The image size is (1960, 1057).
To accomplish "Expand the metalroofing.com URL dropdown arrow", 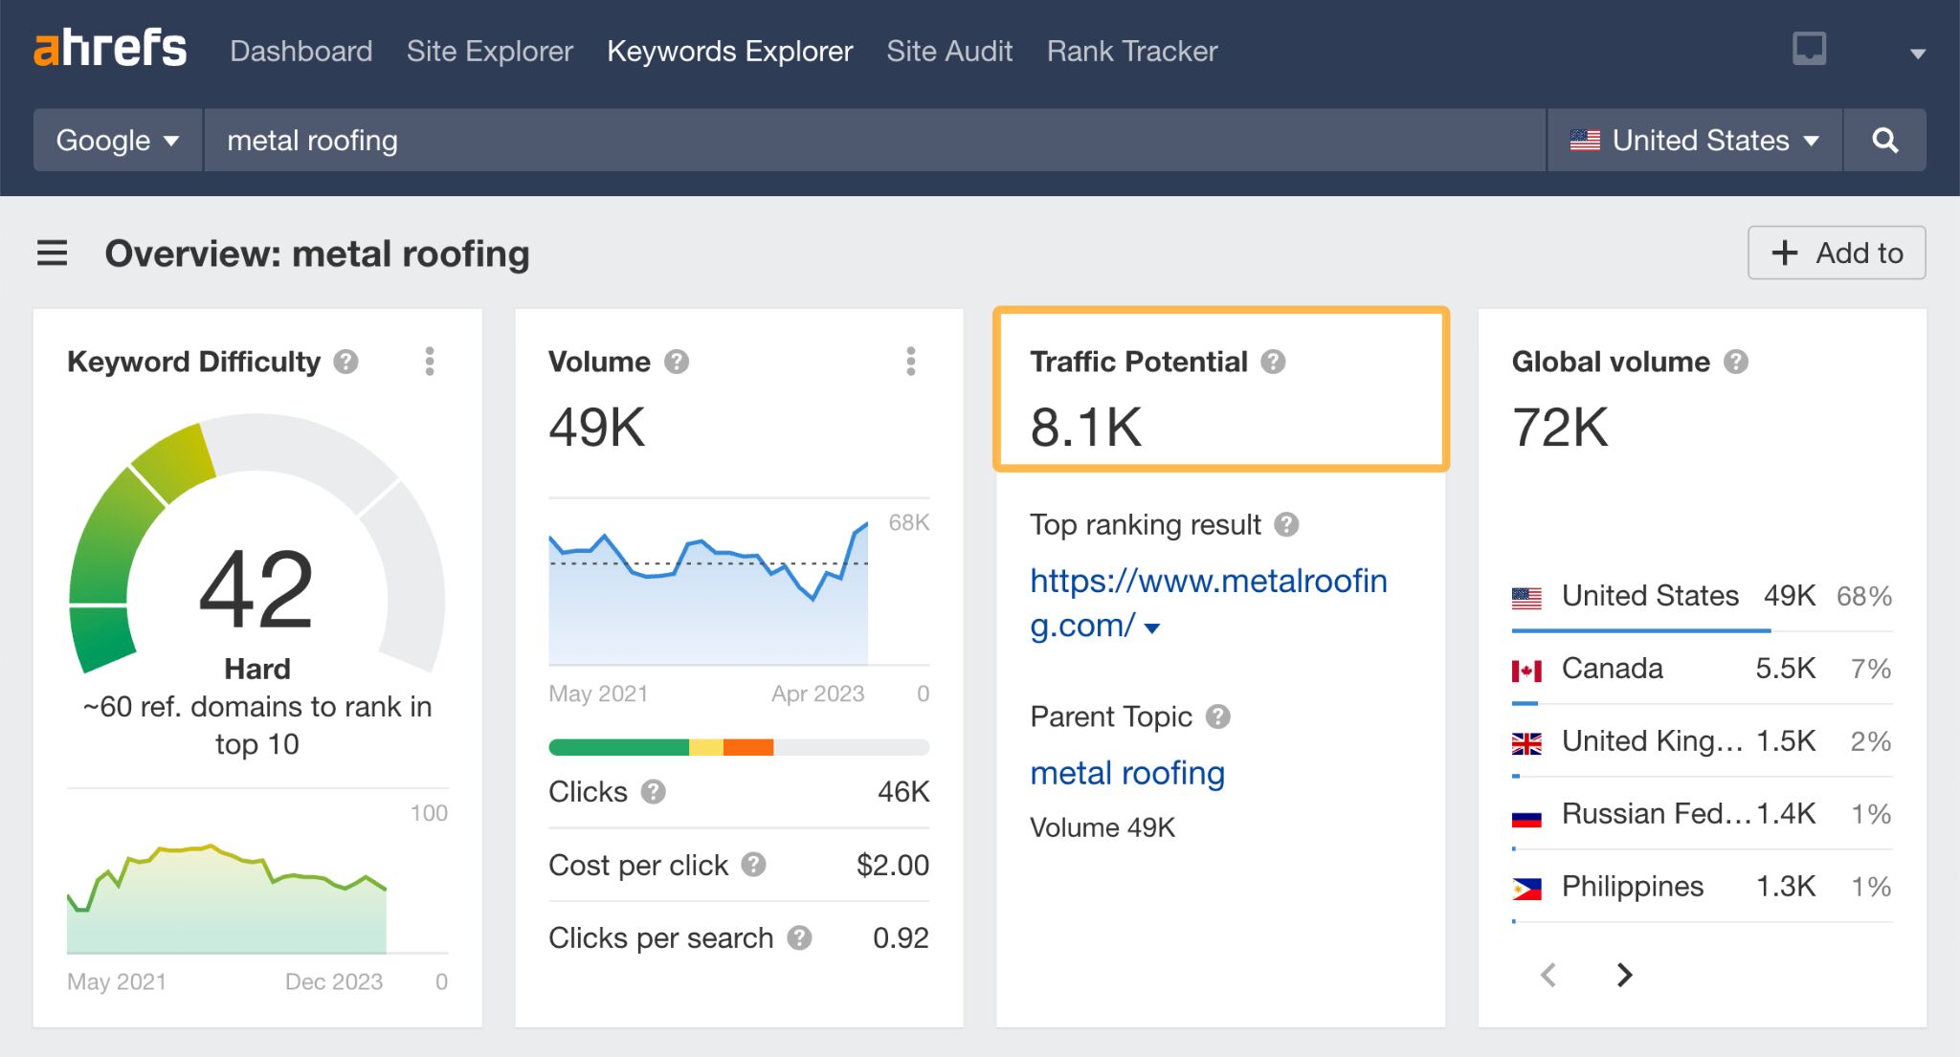I will [x=1153, y=629].
